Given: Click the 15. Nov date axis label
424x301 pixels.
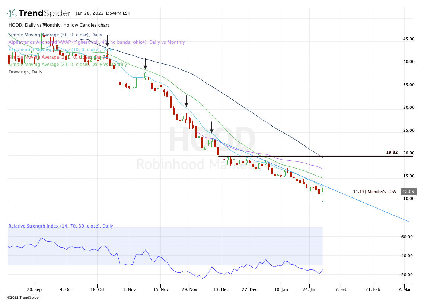Looking at the screenshot, I should [160, 289].
